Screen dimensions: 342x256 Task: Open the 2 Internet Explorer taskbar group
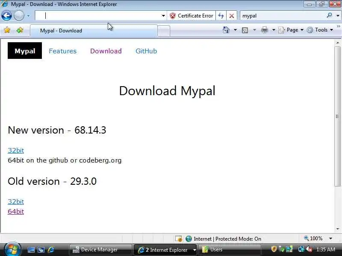[x=165, y=250]
